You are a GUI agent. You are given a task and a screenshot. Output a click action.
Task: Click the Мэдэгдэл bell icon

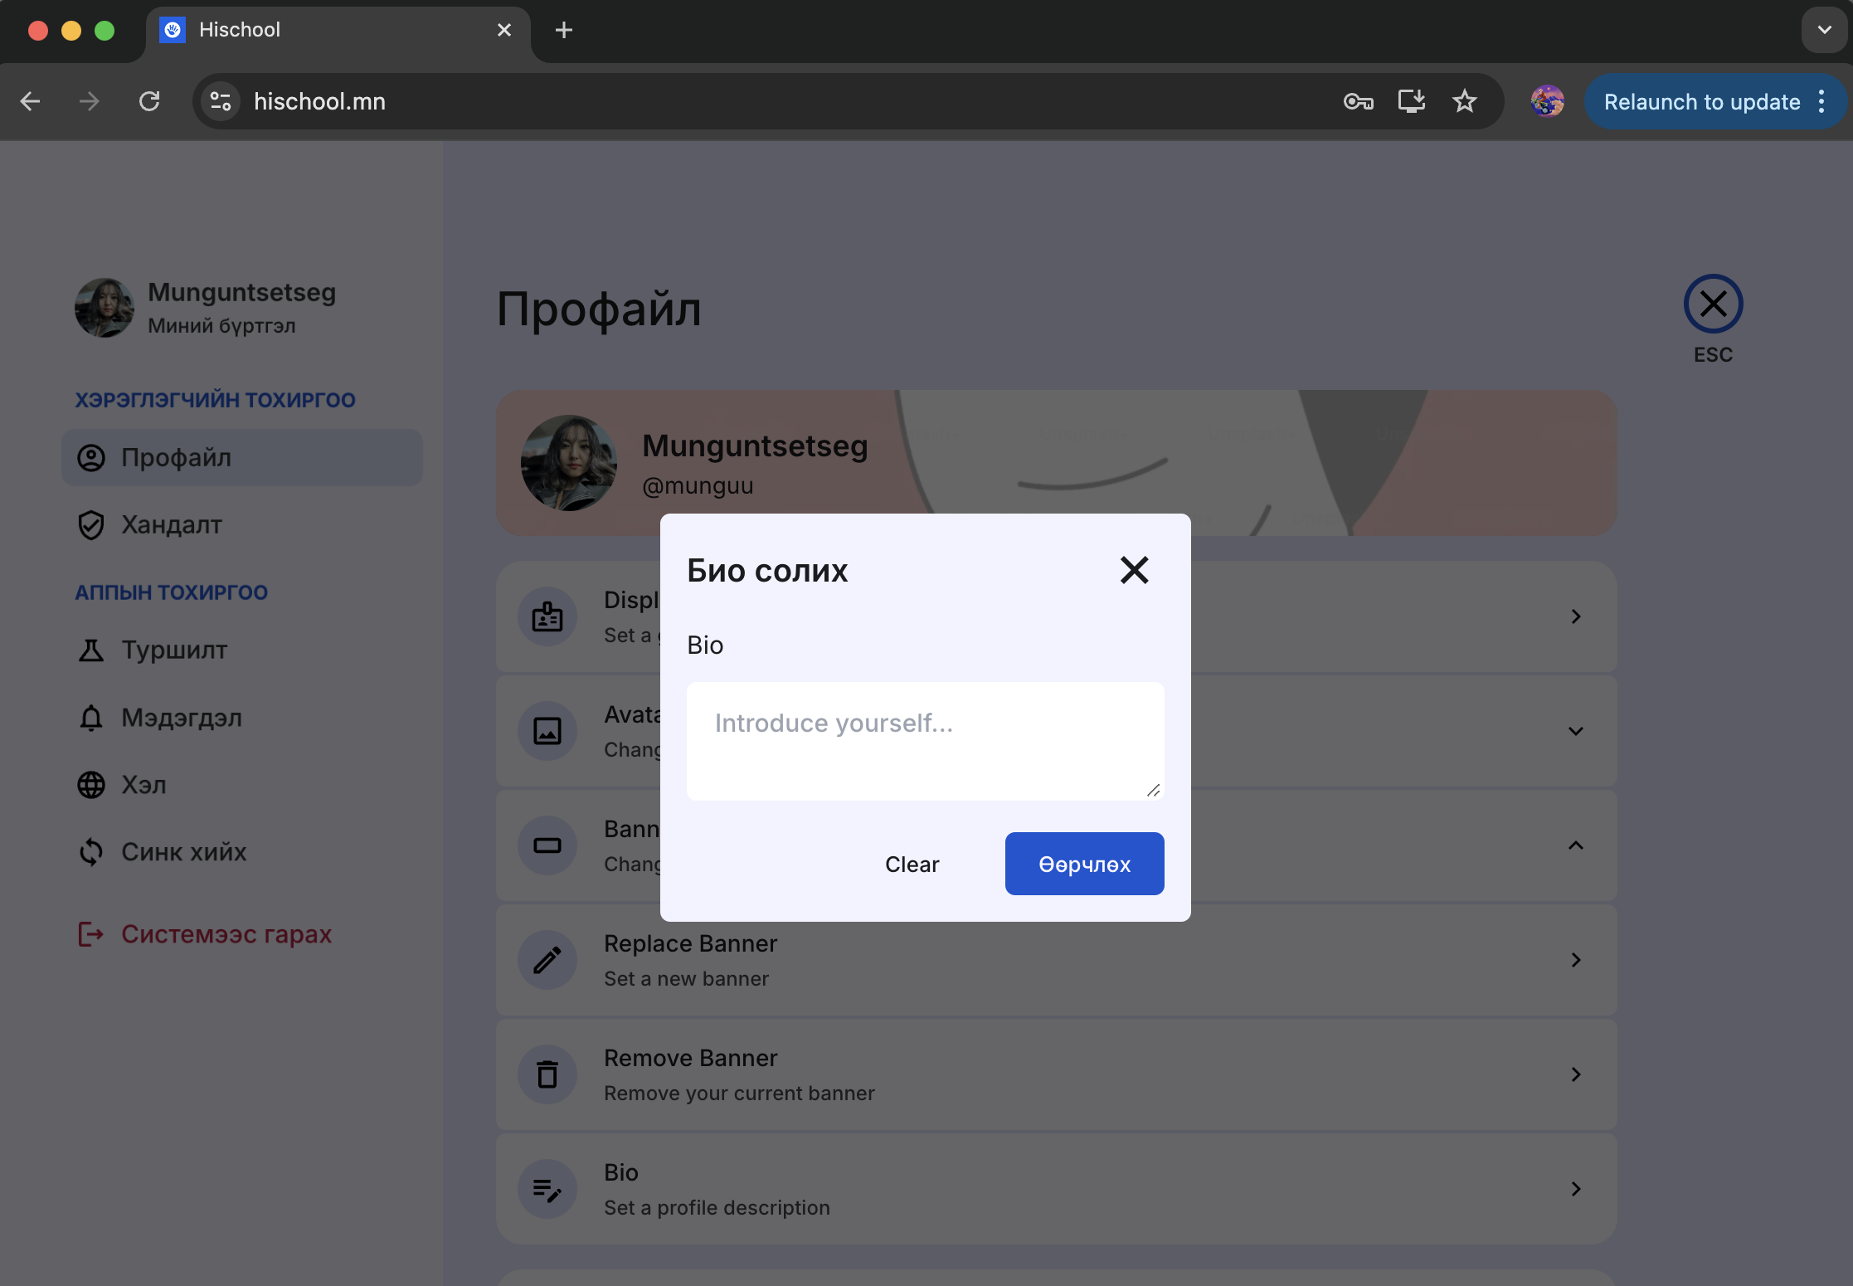click(91, 718)
